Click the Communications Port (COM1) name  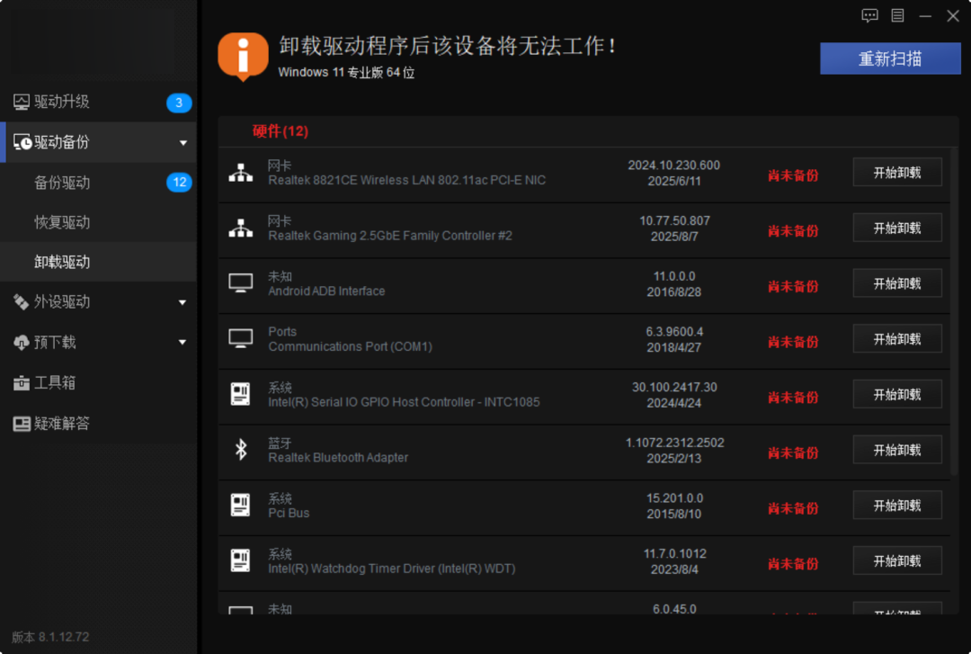(350, 346)
